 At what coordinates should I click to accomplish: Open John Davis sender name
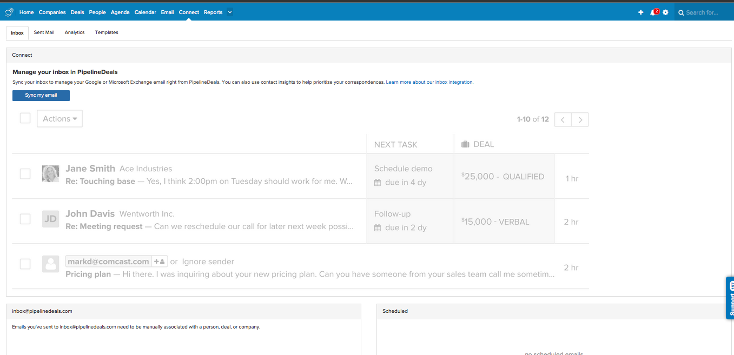point(90,214)
